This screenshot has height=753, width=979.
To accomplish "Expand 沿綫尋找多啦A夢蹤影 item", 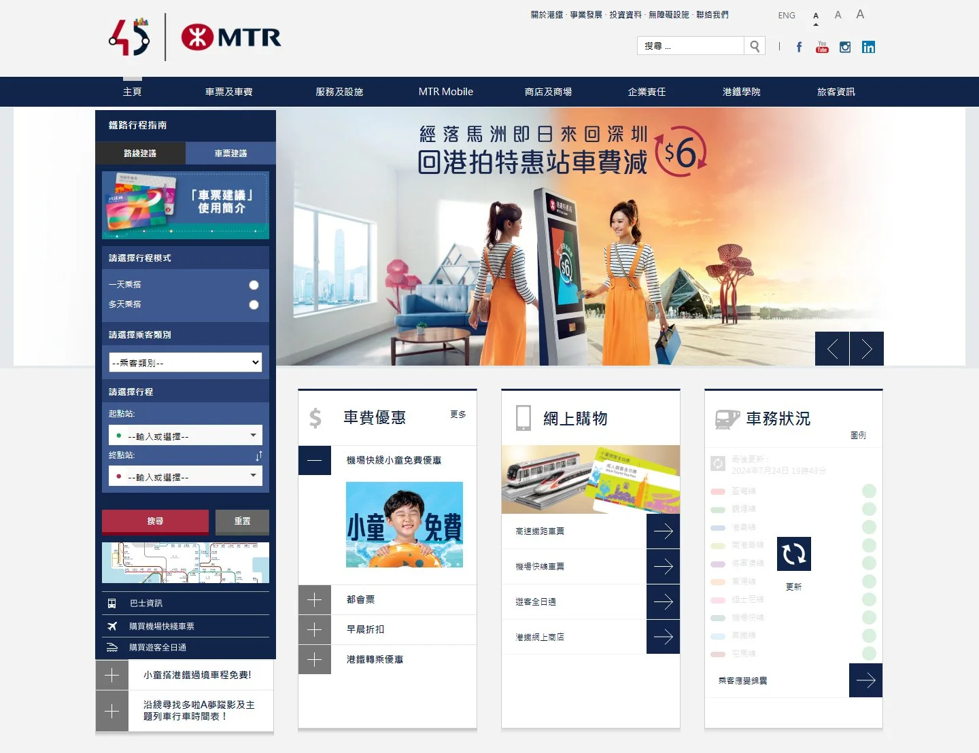I will pos(112,711).
